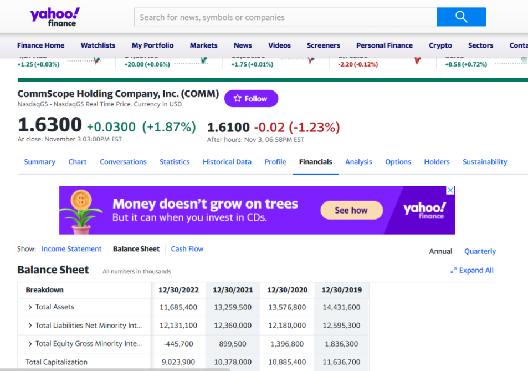
Task: Click the CommScope Holding Company title
Action: point(118,94)
